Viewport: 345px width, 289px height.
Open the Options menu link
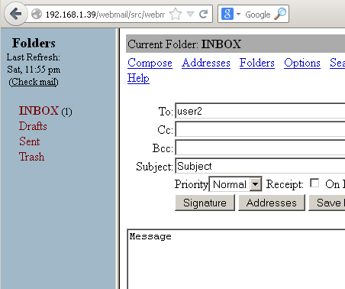[x=302, y=63]
